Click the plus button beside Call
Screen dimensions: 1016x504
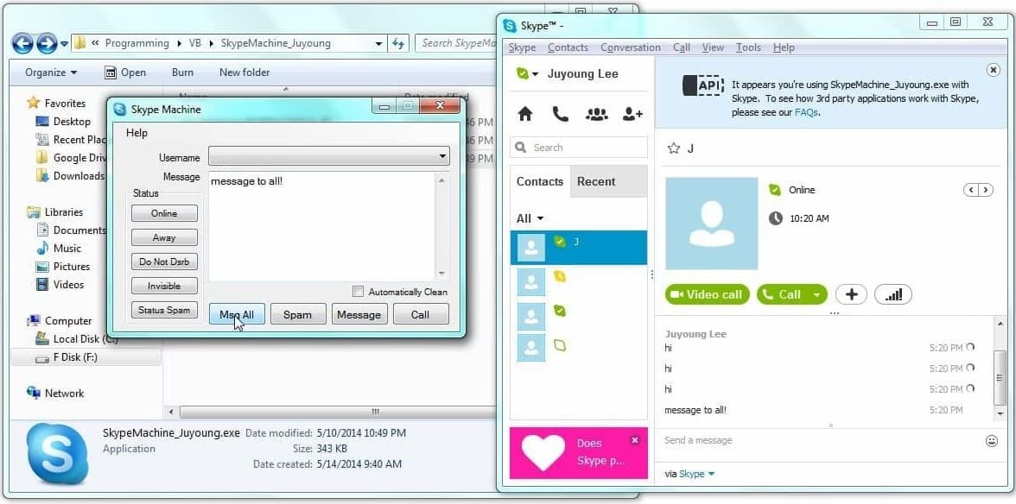[x=851, y=294]
